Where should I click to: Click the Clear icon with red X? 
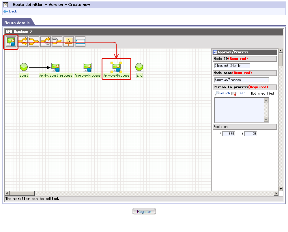[234, 94]
